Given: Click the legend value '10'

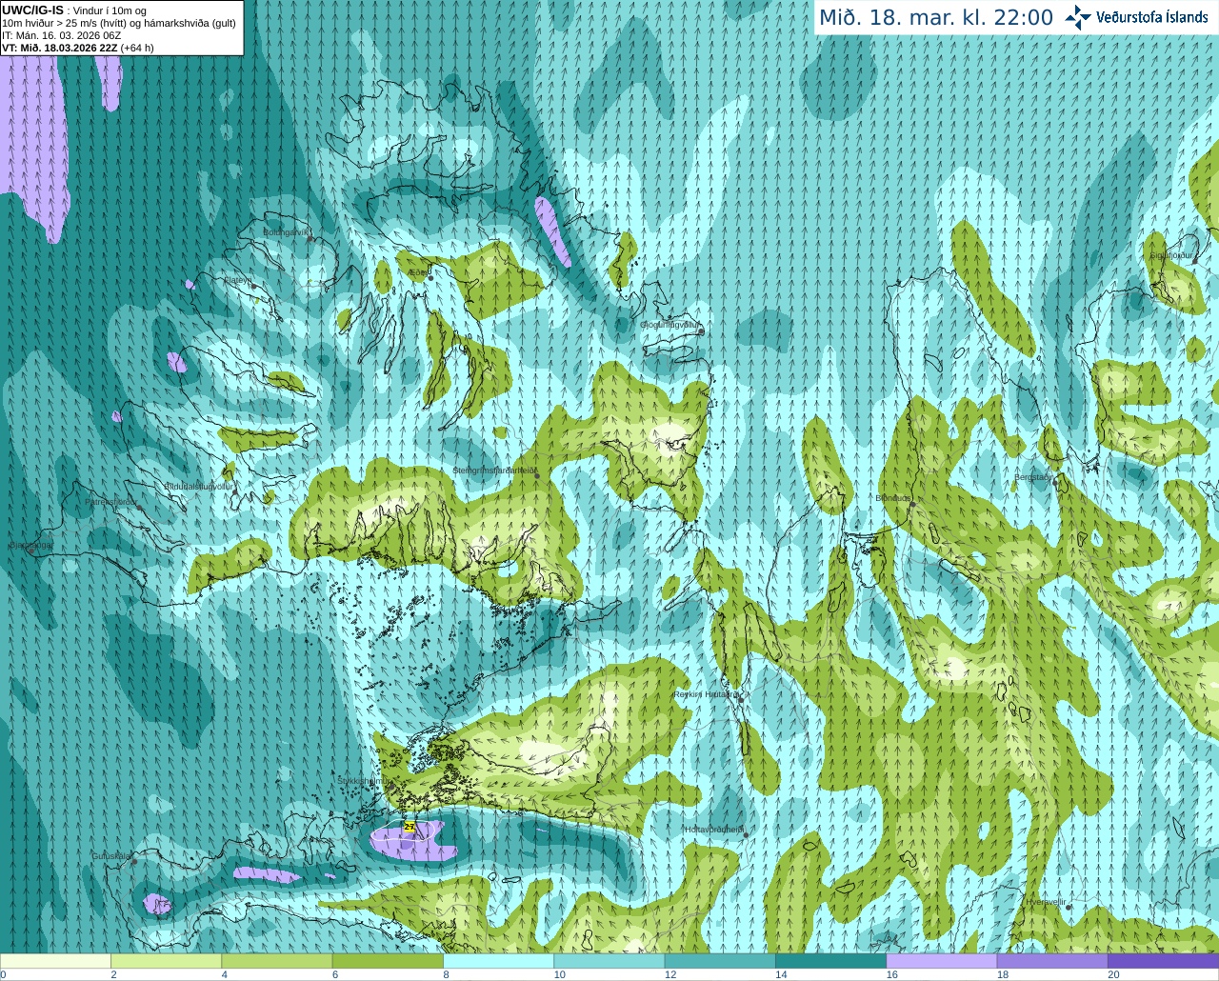Looking at the screenshot, I should click(x=560, y=974).
